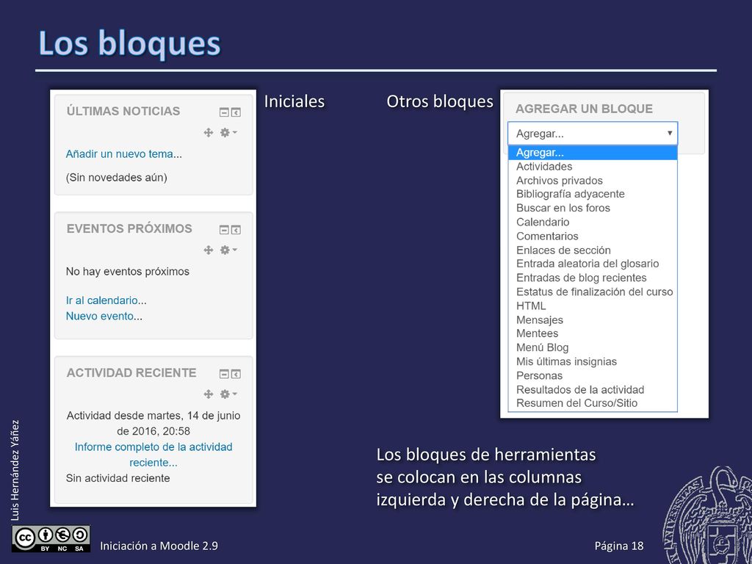Viewport: 752px width, 564px height.
Task: Click the 'Nuevo evento...' link
Action: [104, 316]
